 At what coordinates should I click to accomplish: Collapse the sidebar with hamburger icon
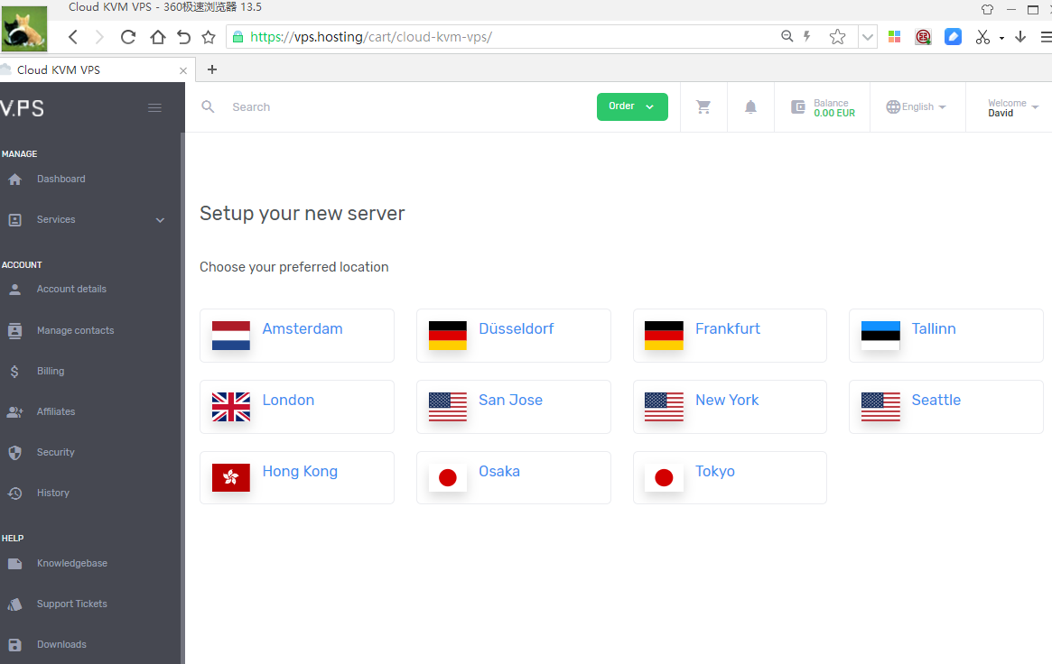155,108
